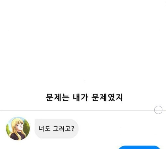Image resolution: width=166 pixels, height=149 pixels.
Task: Click '그러고?' inside the gray bubble
Action: 64,129
